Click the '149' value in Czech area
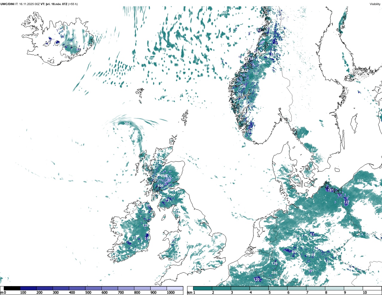 point(328,262)
